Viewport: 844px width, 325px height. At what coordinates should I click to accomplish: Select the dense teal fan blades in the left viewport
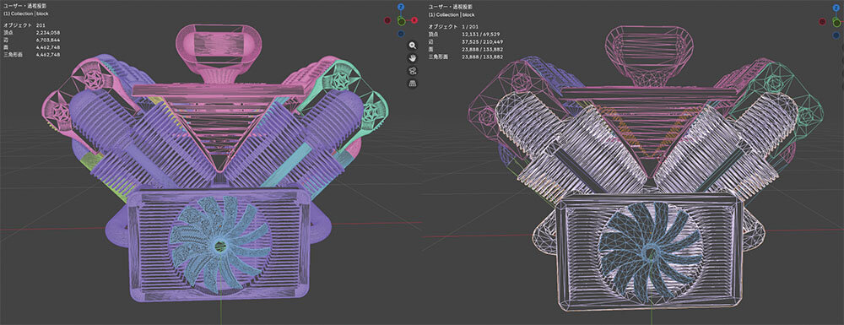(219, 244)
